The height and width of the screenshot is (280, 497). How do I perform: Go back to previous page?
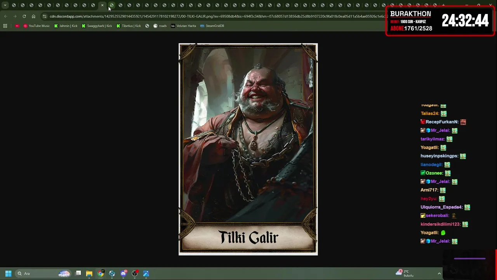click(x=5, y=16)
